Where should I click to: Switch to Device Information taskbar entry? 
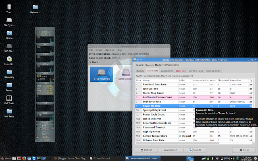pos(143,159)
